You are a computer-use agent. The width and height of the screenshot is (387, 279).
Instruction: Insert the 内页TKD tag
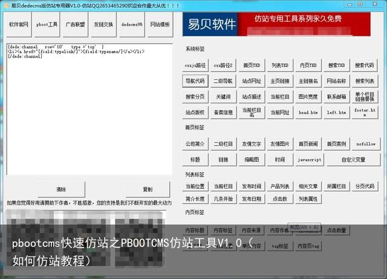coord(308,65)
